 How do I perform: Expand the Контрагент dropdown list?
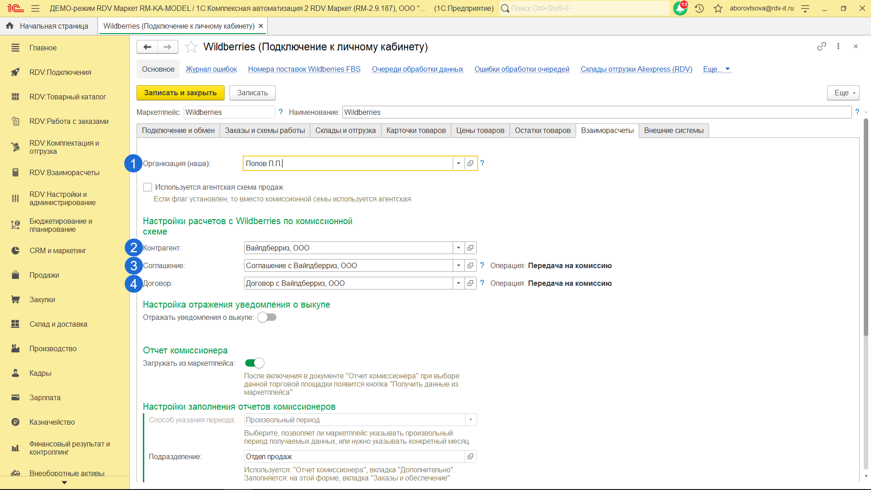click(x=459, y=248)
